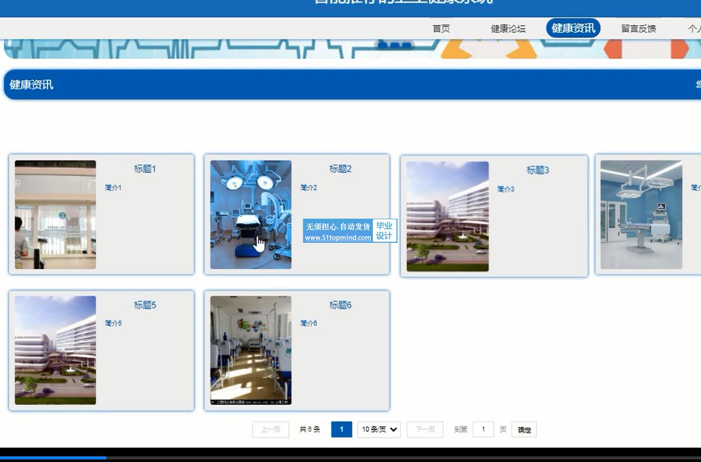Open the 留言反馈 tab

point(638,29)
